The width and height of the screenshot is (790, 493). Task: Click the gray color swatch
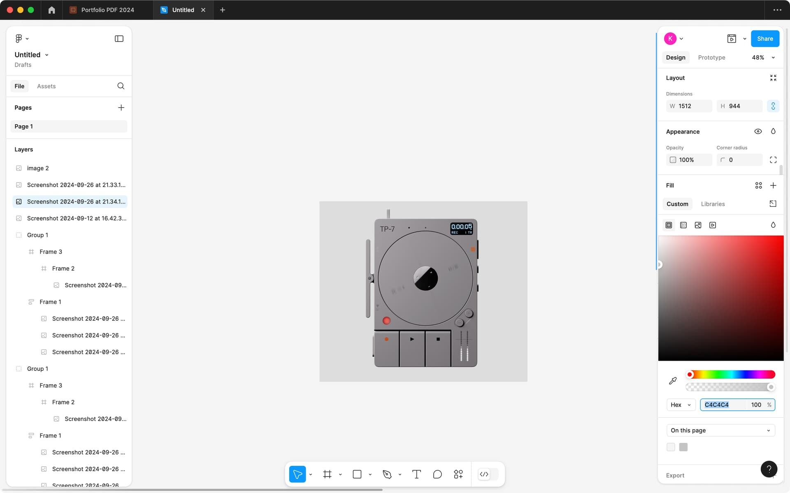[x=683, y=447]
